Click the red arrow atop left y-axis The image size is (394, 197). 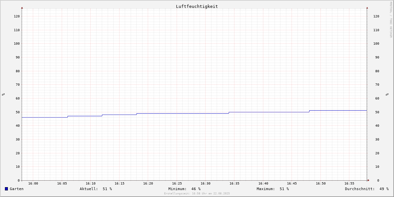[22, 8]
